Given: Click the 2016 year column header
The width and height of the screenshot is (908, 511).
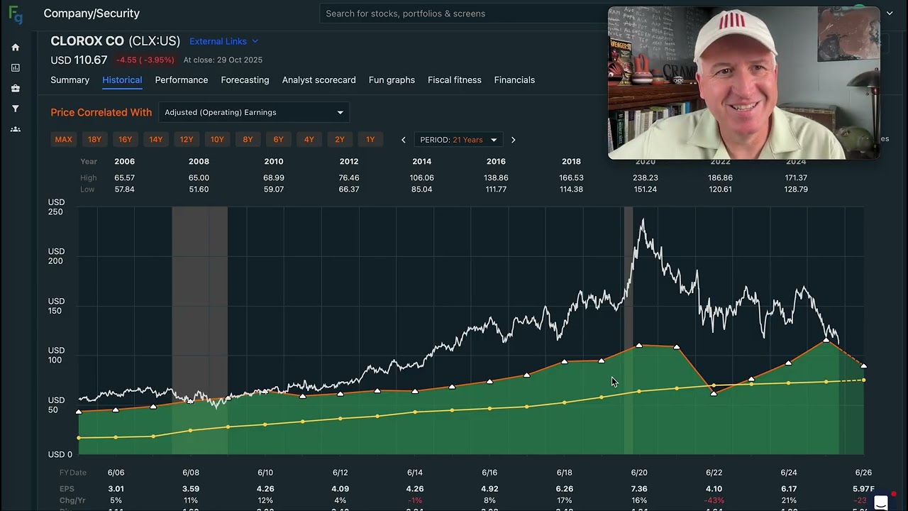Looking at the screenshot, I should point(496,162).
